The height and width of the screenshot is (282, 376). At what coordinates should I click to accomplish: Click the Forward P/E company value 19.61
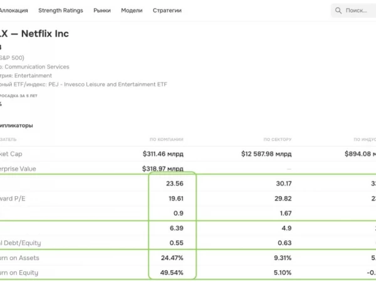175,198
